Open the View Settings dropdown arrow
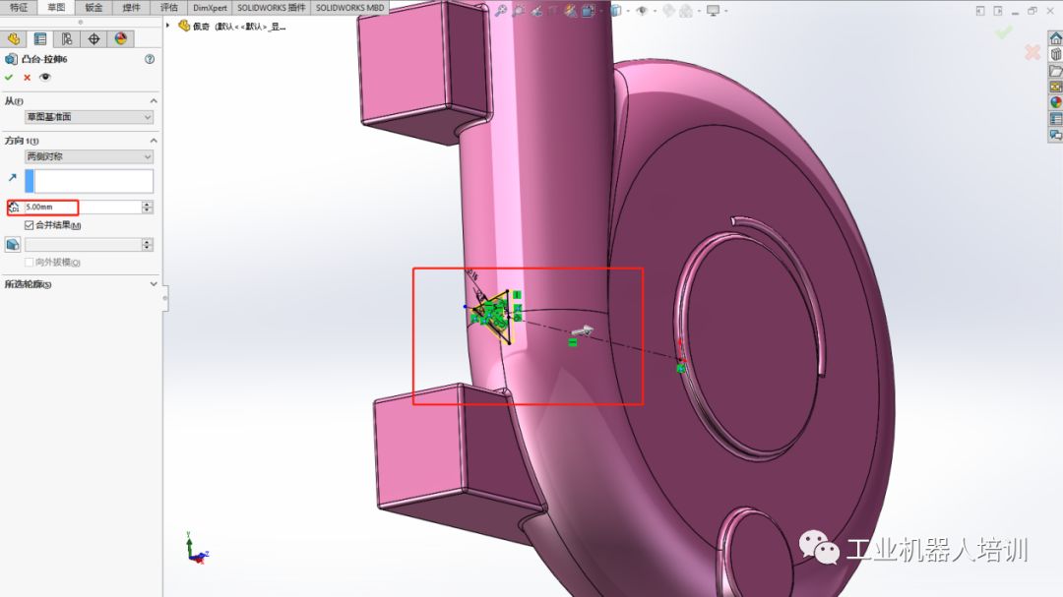Screen dimensions: 1063x597 726,11
